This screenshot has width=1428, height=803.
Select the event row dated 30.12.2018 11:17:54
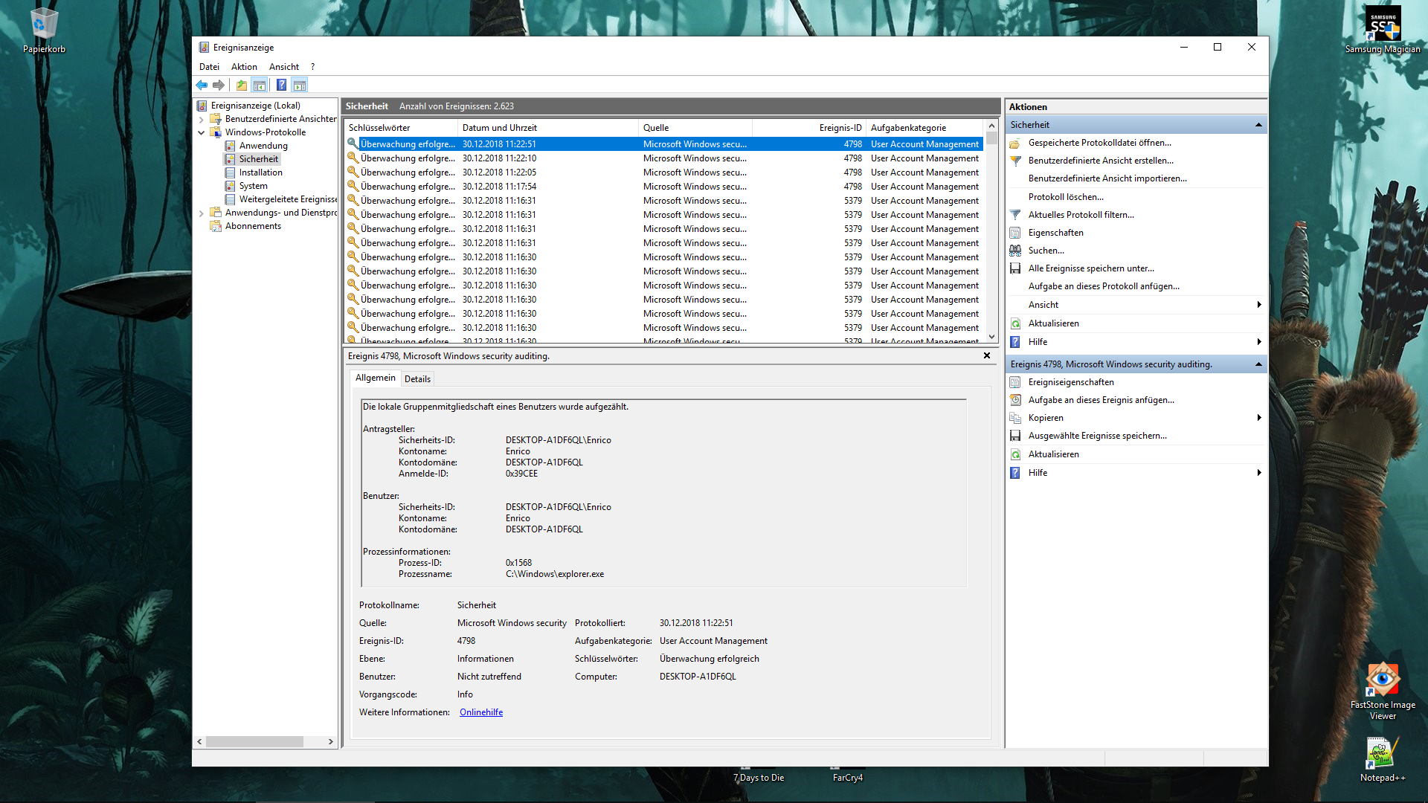click(x=663, y=187)
